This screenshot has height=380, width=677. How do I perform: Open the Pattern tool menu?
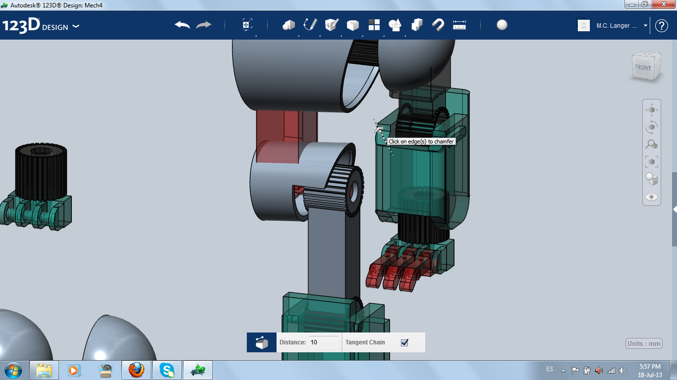374,25
